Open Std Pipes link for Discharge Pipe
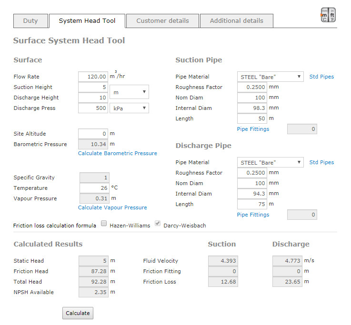This screenshot has height=325, width=351. (321, 162)
